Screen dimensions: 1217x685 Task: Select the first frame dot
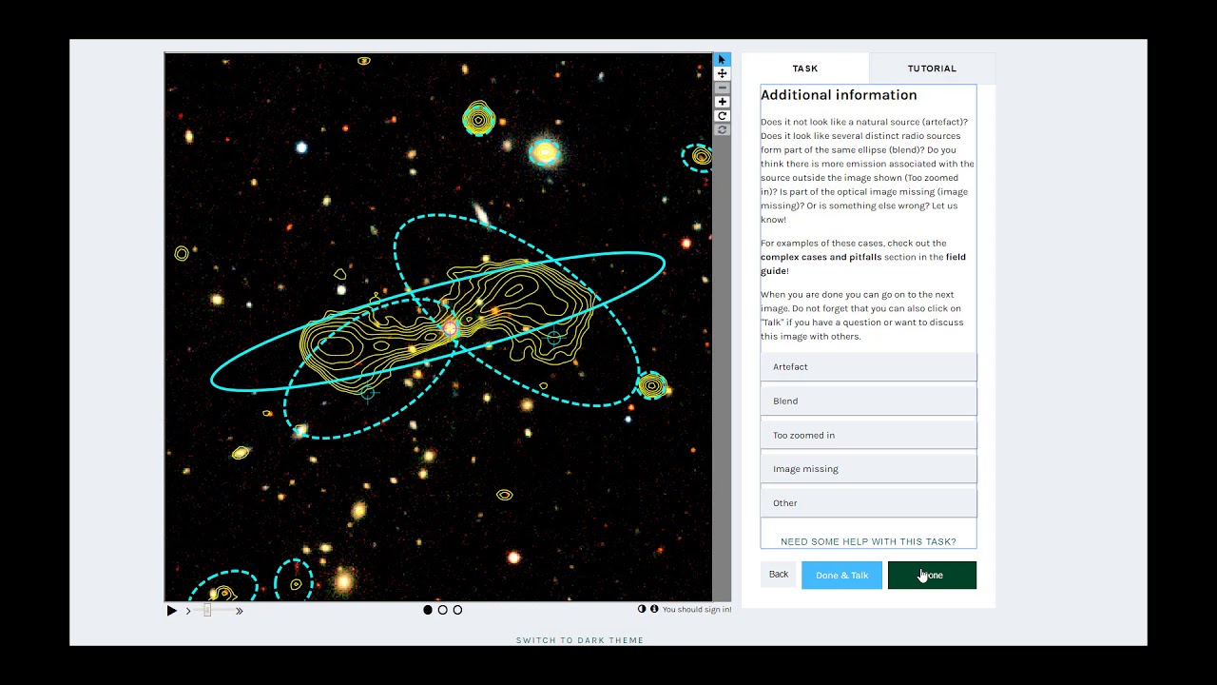428,610
